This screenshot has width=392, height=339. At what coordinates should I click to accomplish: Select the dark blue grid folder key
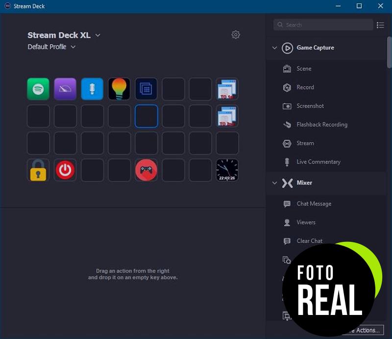146,89
